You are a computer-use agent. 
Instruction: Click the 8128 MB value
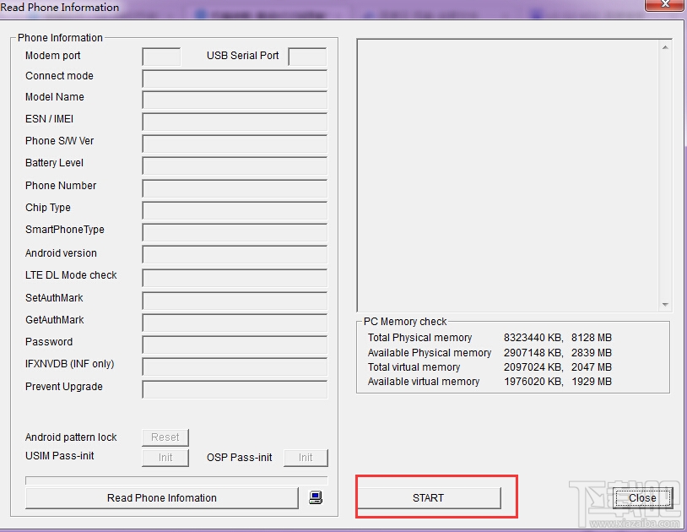(x=591, y=338)
